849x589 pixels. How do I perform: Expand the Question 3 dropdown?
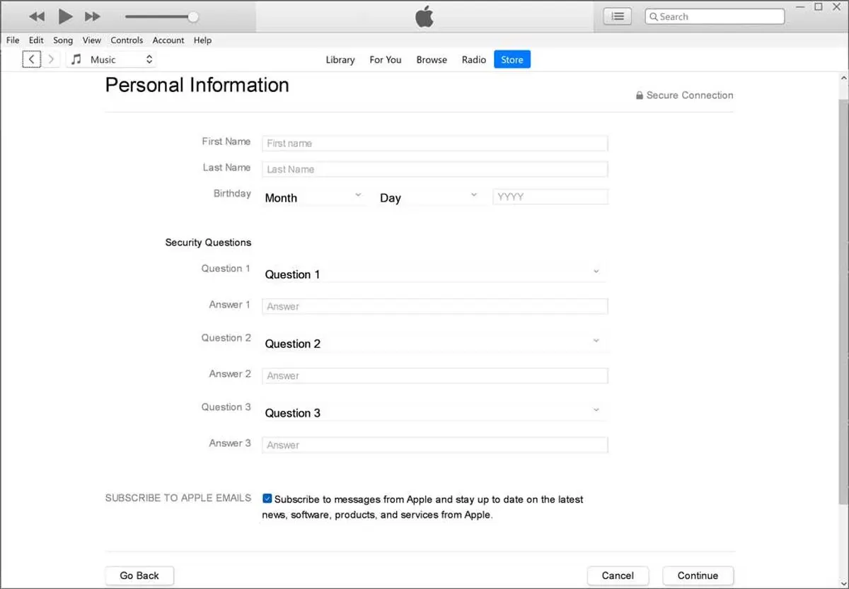pyautogui.click(x=434, y=412)
